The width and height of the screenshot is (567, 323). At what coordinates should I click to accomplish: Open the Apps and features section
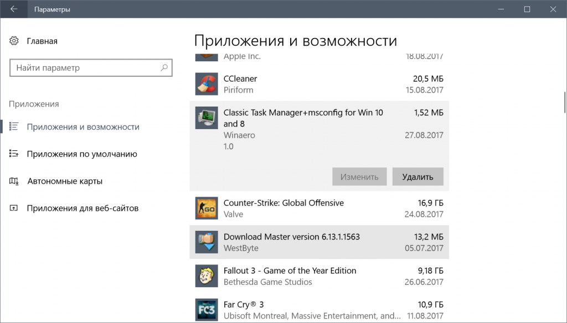click(x=83, y=127)
